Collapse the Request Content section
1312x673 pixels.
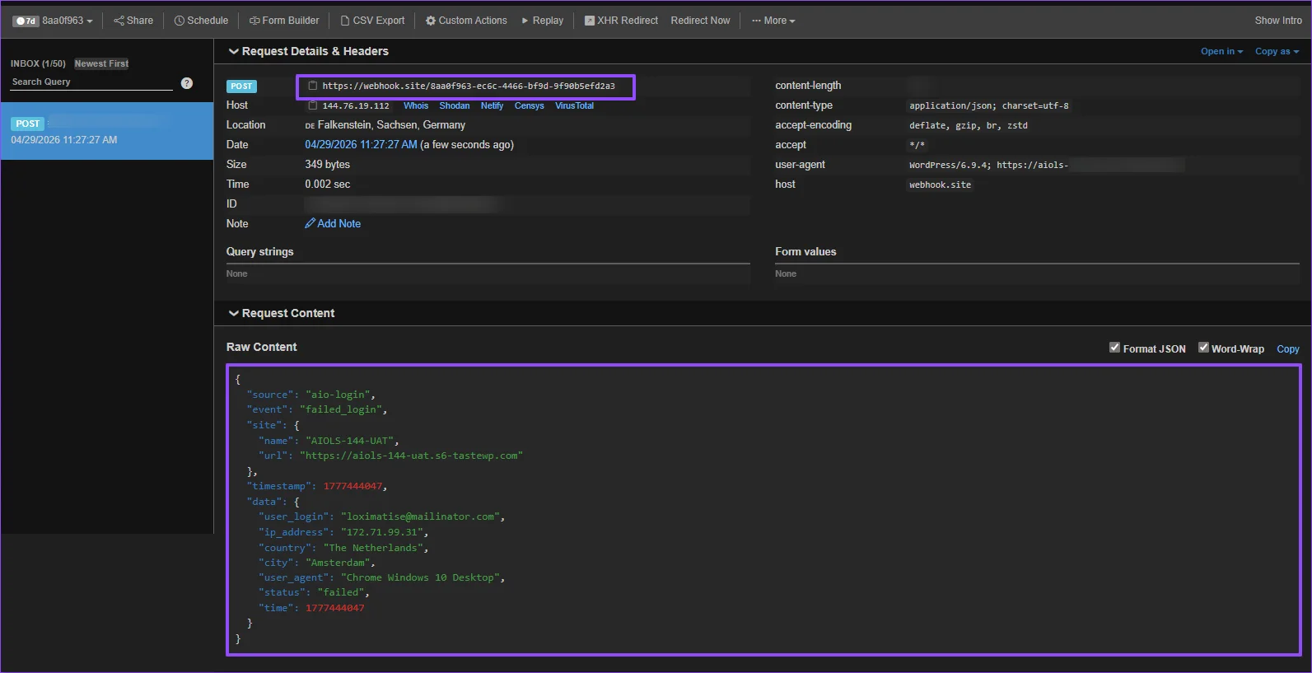coord(282,313)
